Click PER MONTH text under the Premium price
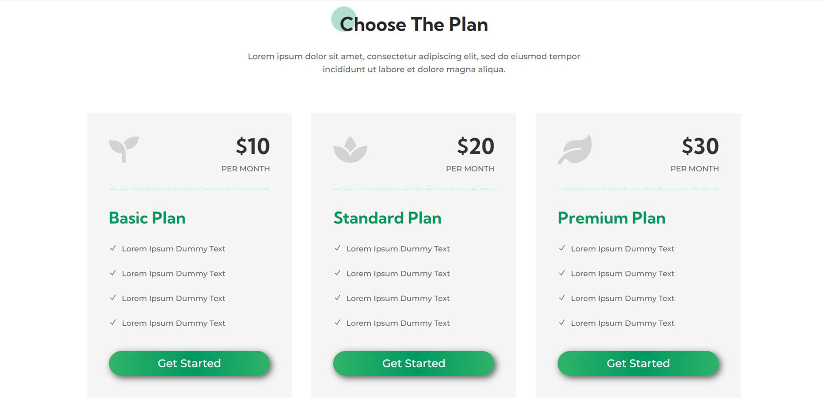Image resolution: width=824 pixels, height=408 pixels. [694, 168]
